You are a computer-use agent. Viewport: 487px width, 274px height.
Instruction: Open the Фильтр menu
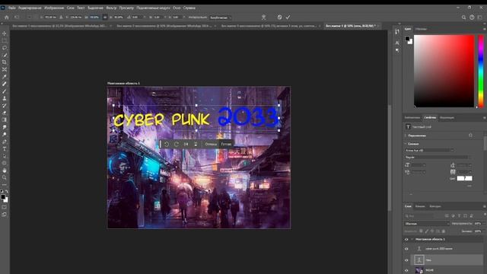tap(111, 8)
